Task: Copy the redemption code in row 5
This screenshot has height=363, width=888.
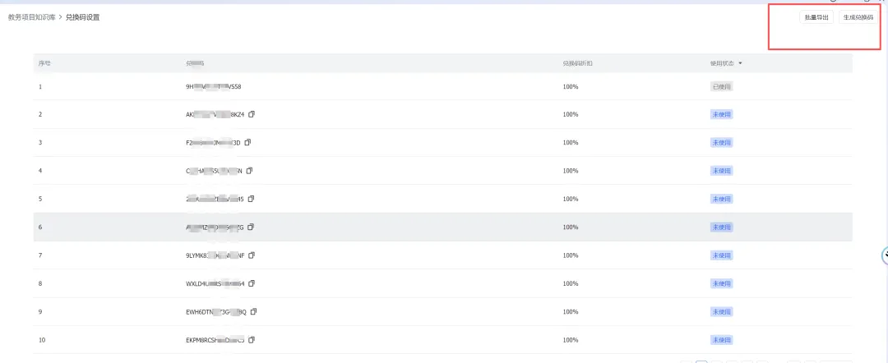Action: [252, 199]
